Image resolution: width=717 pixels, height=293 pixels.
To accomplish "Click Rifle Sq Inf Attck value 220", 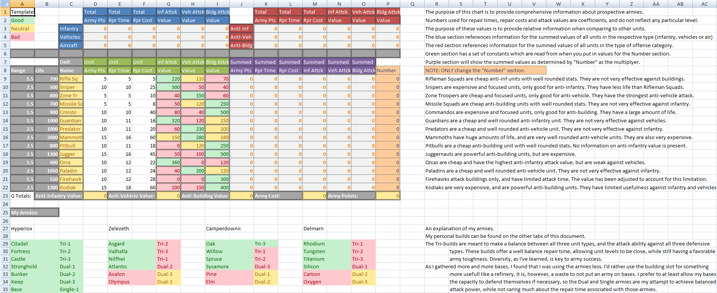I will (x=168, y=79).
